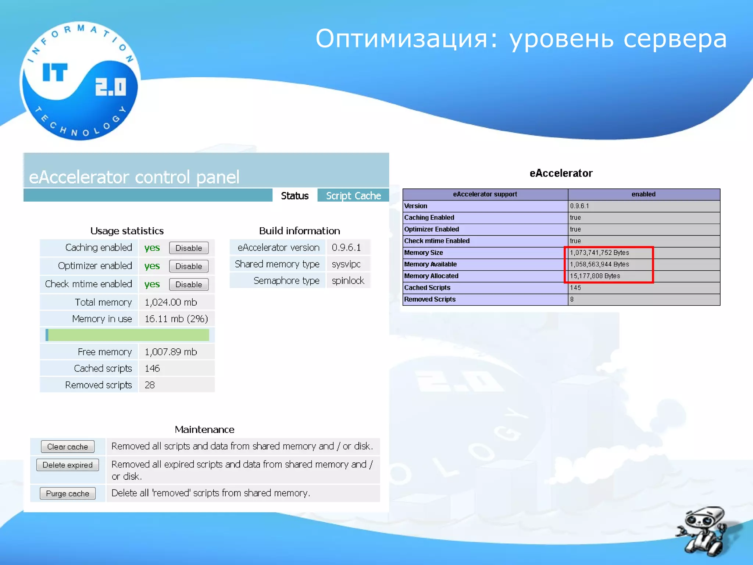Click the 'yes' value for Caching enabled
Viewport: 753px width, 565px height.
(x=152, y=248)
